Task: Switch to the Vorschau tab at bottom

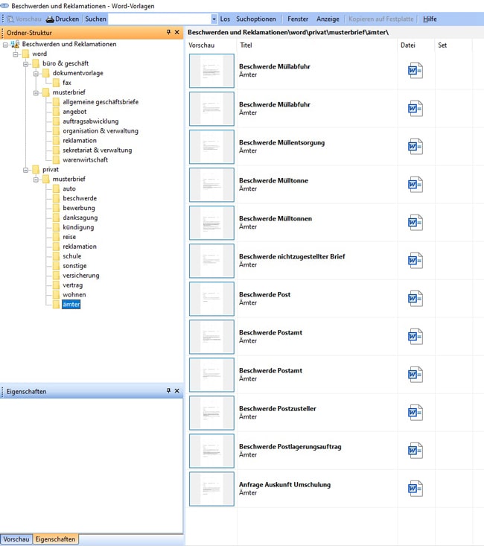Action: 16,539
